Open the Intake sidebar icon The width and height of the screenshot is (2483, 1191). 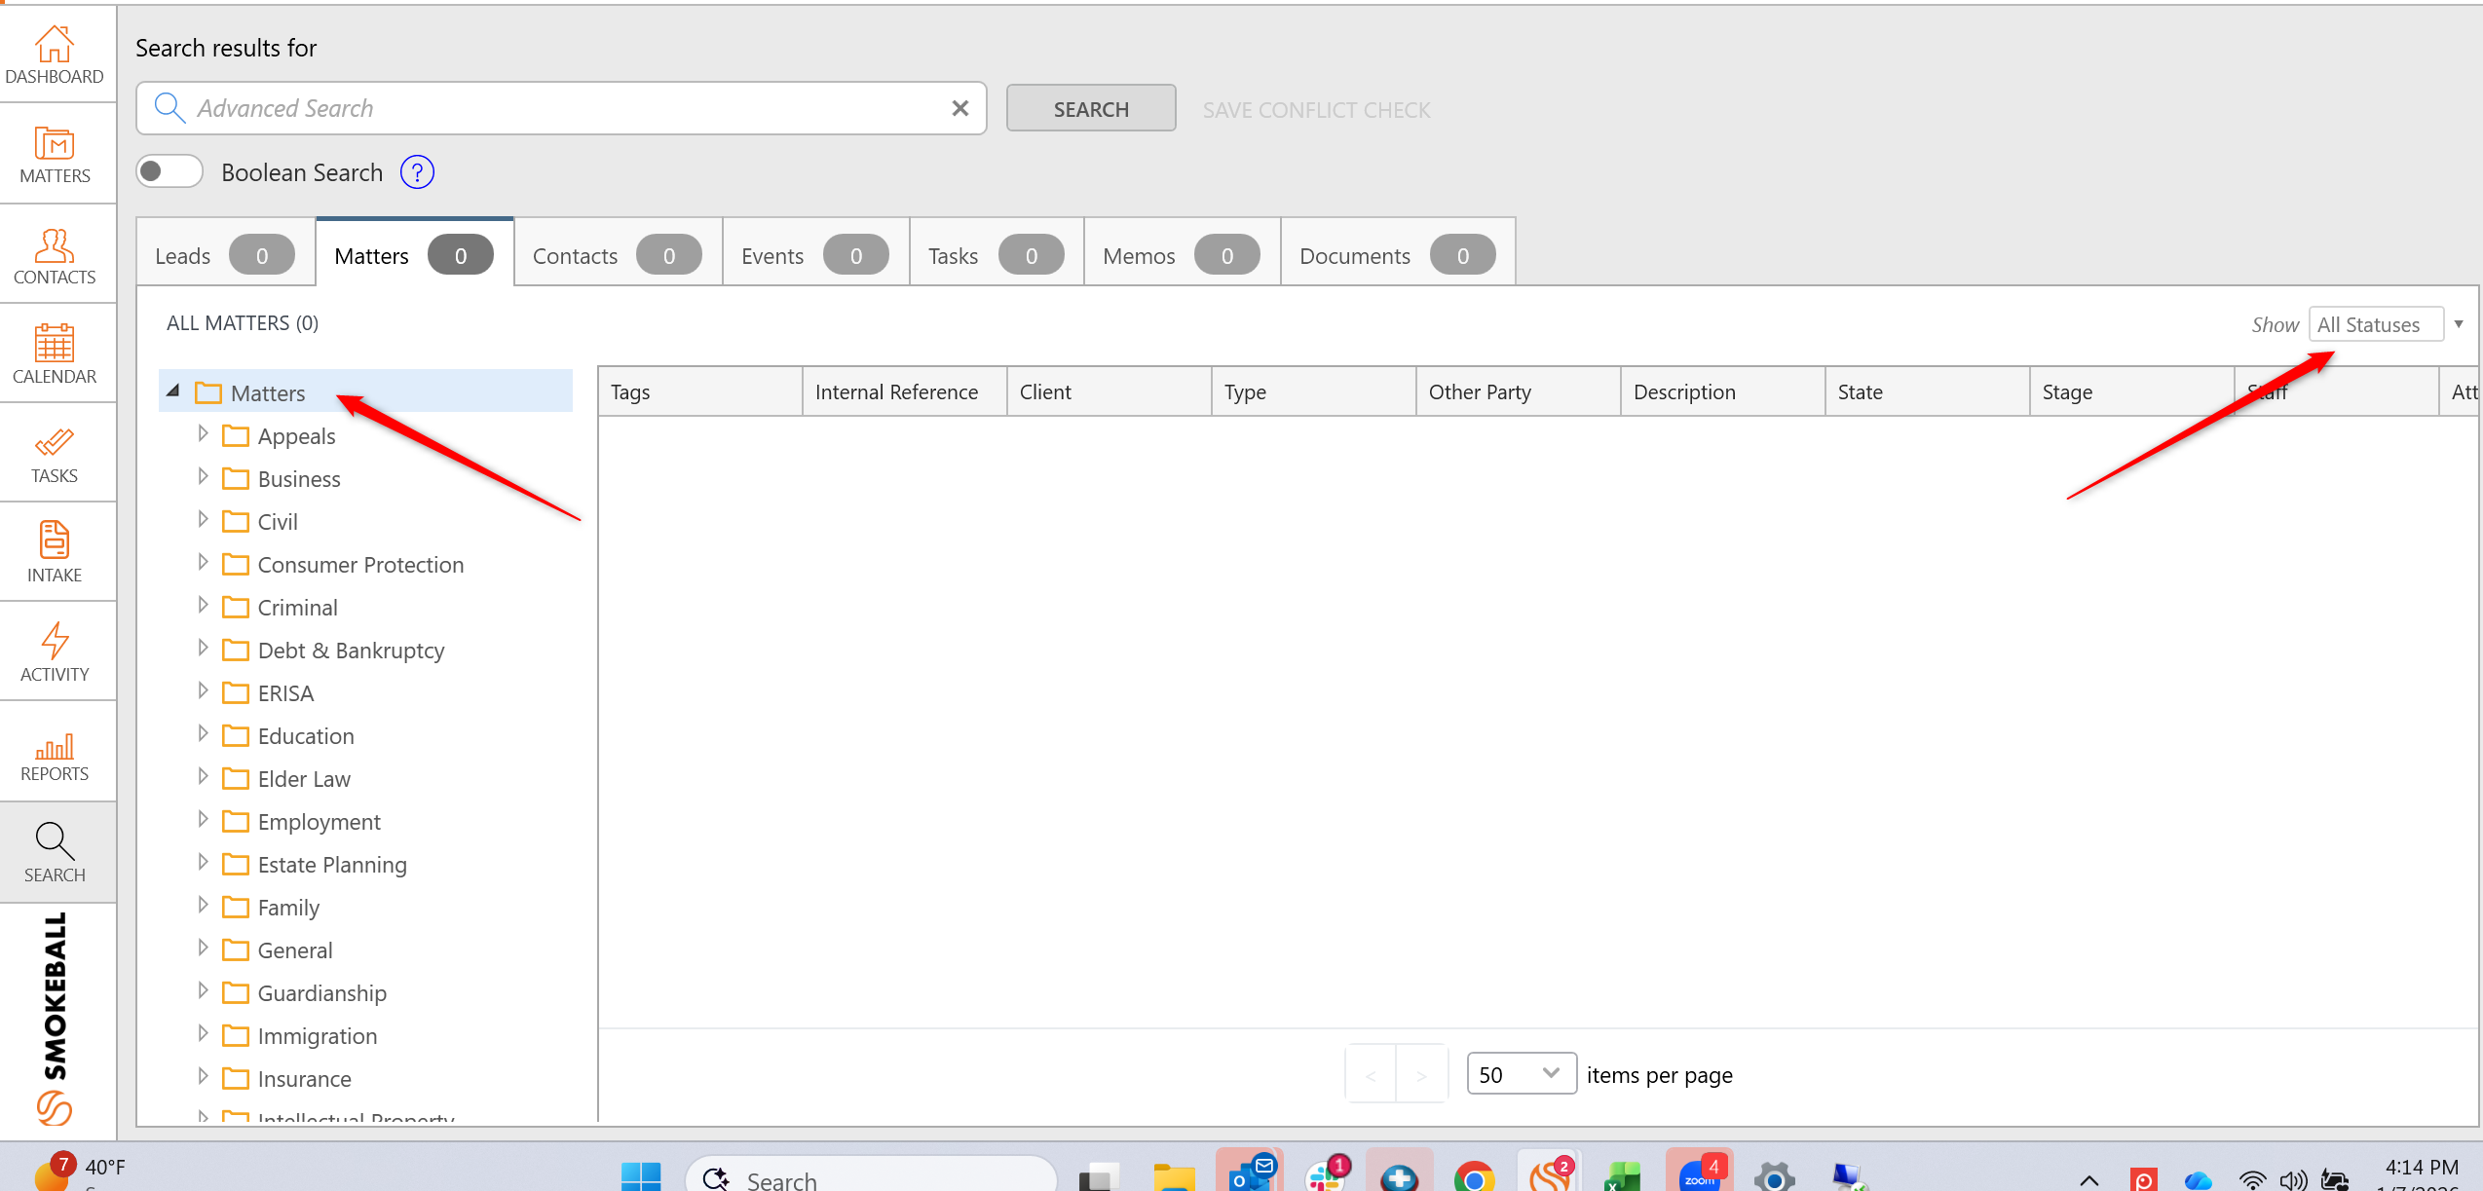pyautogui.click(x=55, y=554)
